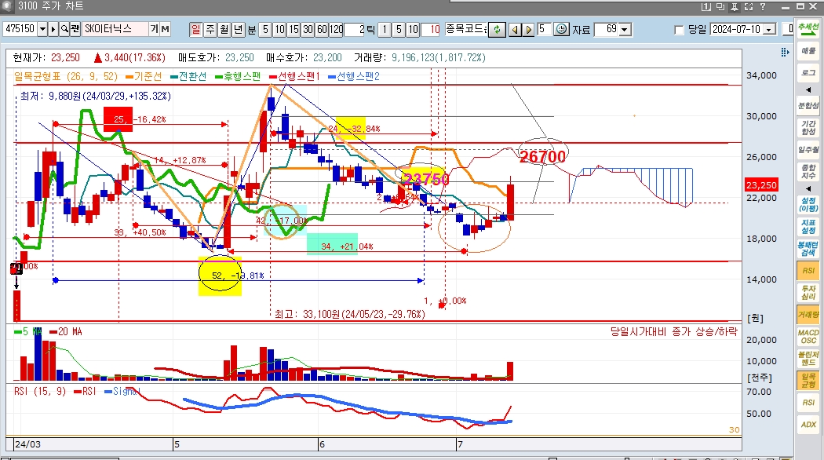824x460 pixels.
Task: Click the window layout 1 icon in title bar
Action: click(x=706, y=7)
